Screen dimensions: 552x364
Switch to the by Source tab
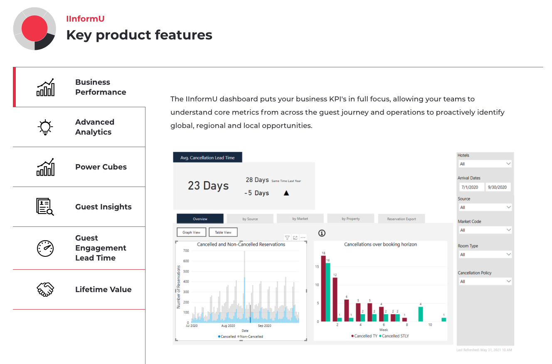tap(250, 219)
